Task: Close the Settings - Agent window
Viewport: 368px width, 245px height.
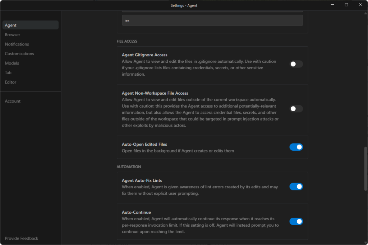Action: 360,5
